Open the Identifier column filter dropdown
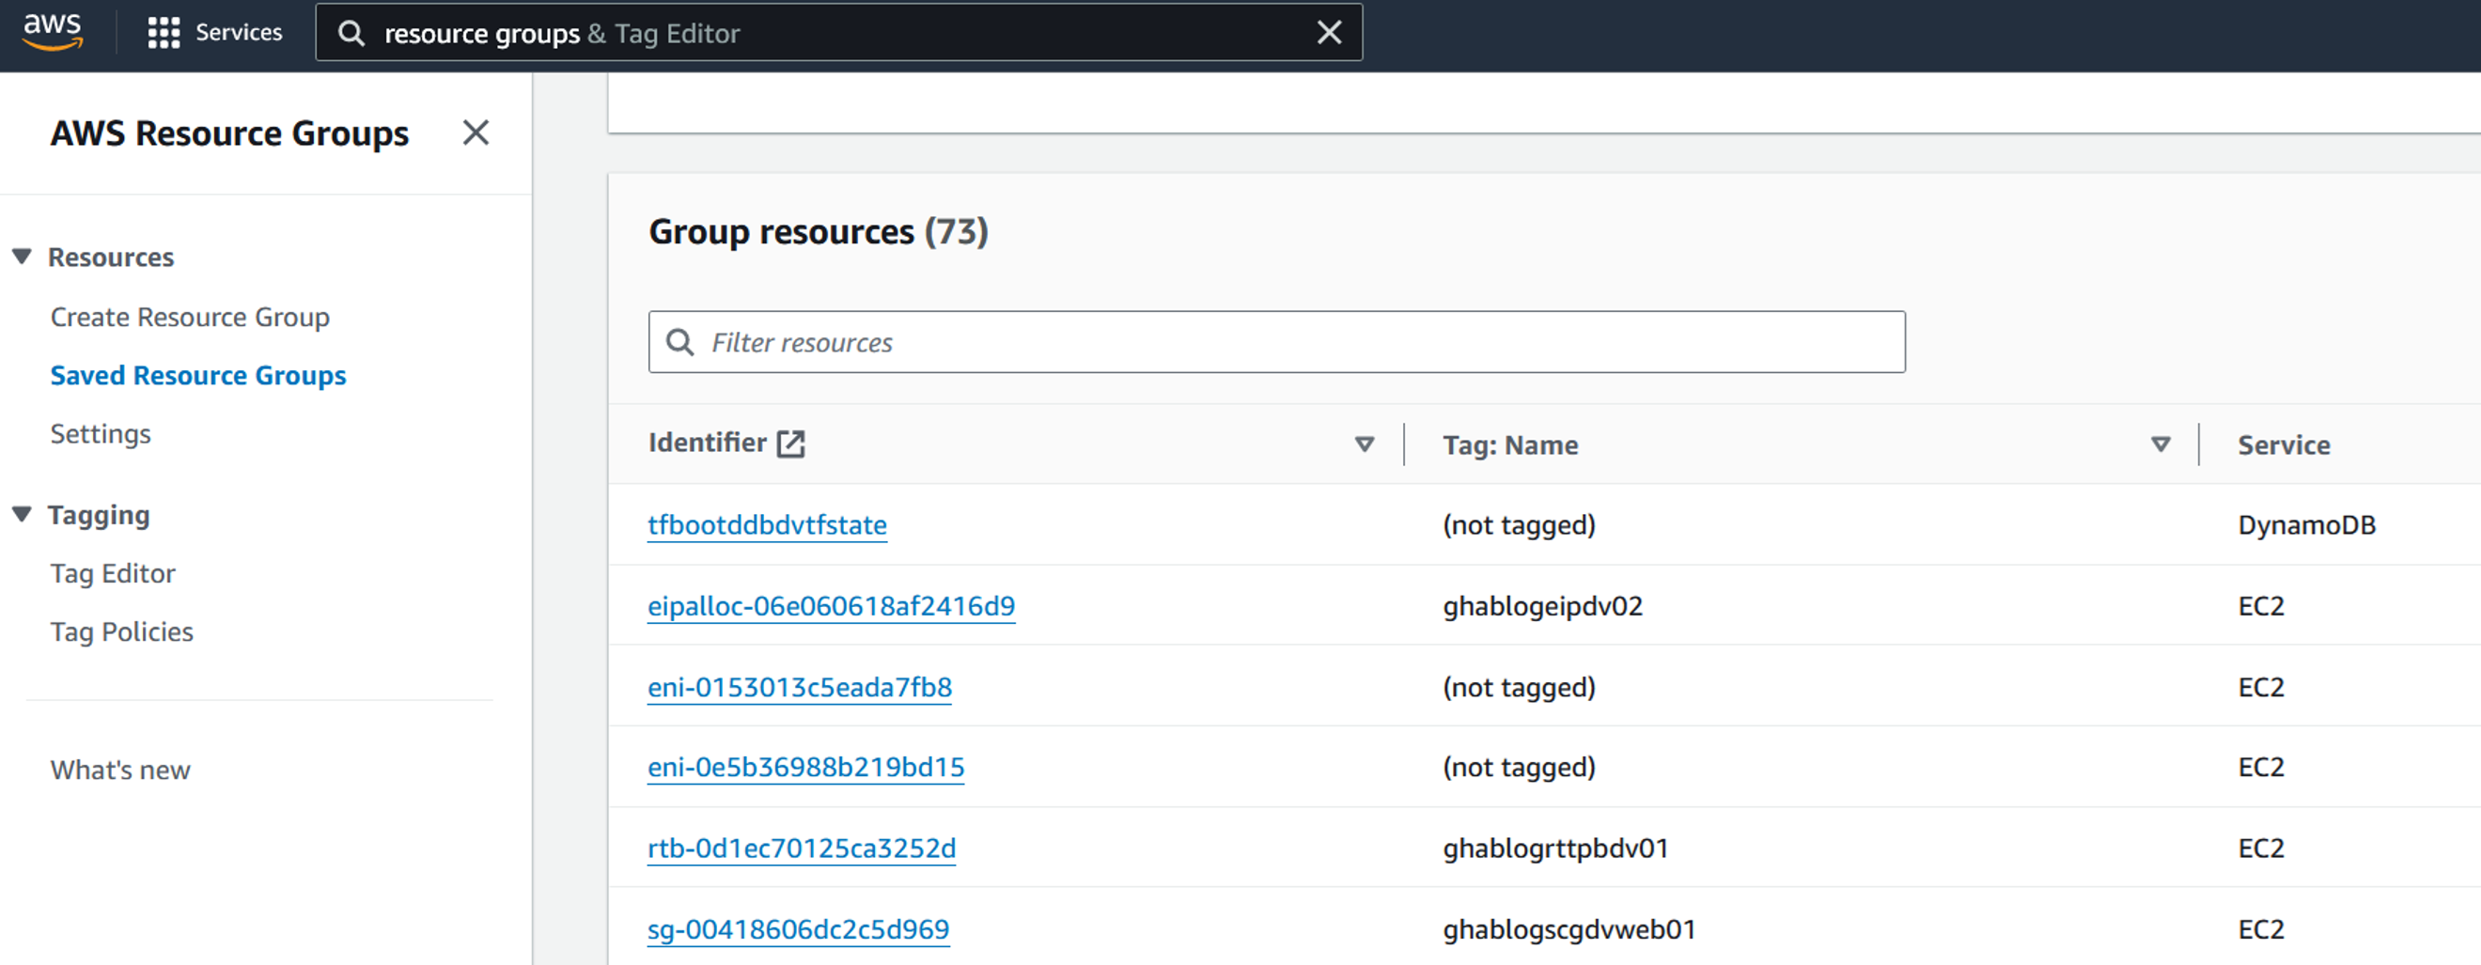The width and height of the screenshot is (2481, 965). (1364, 444)
